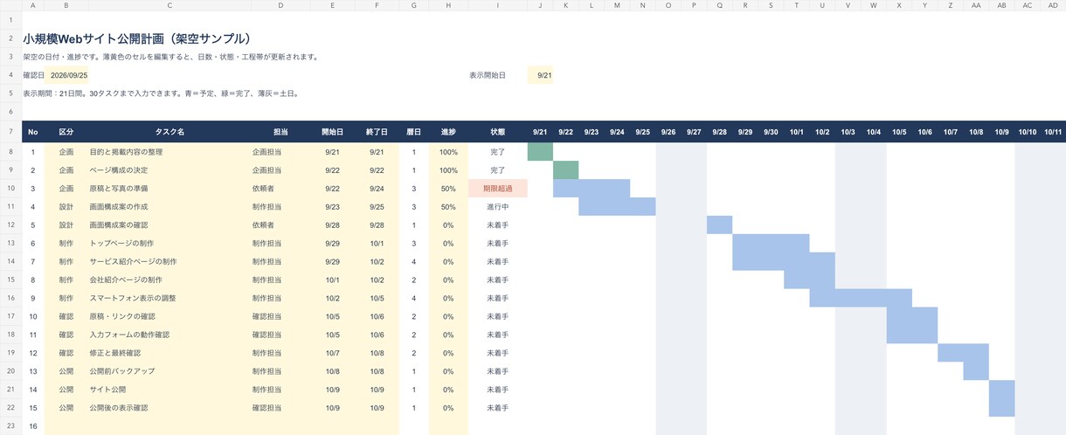Image resolution: width=1066 pixels, height=435 pixels.
Task: Select column header C
Action: [x=170, y=5]
